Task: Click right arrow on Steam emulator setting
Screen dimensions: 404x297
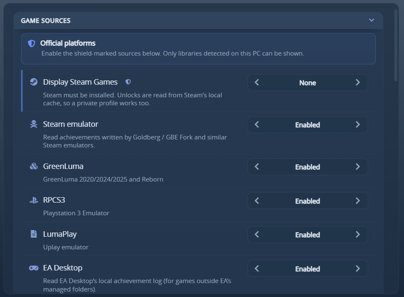Action: pos(358,125)
